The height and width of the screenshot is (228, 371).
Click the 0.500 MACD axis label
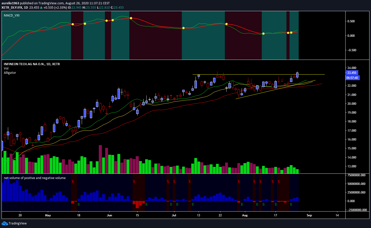coord(351,21)
